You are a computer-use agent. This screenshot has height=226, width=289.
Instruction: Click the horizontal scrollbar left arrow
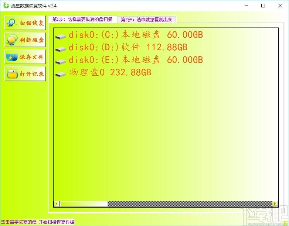click(x=57, y=204)
